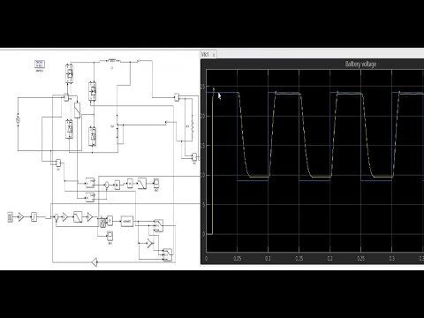This screenshot has width=424, height=318.
Task: Select the lower-left diode switch block
Action: point(69,129)
